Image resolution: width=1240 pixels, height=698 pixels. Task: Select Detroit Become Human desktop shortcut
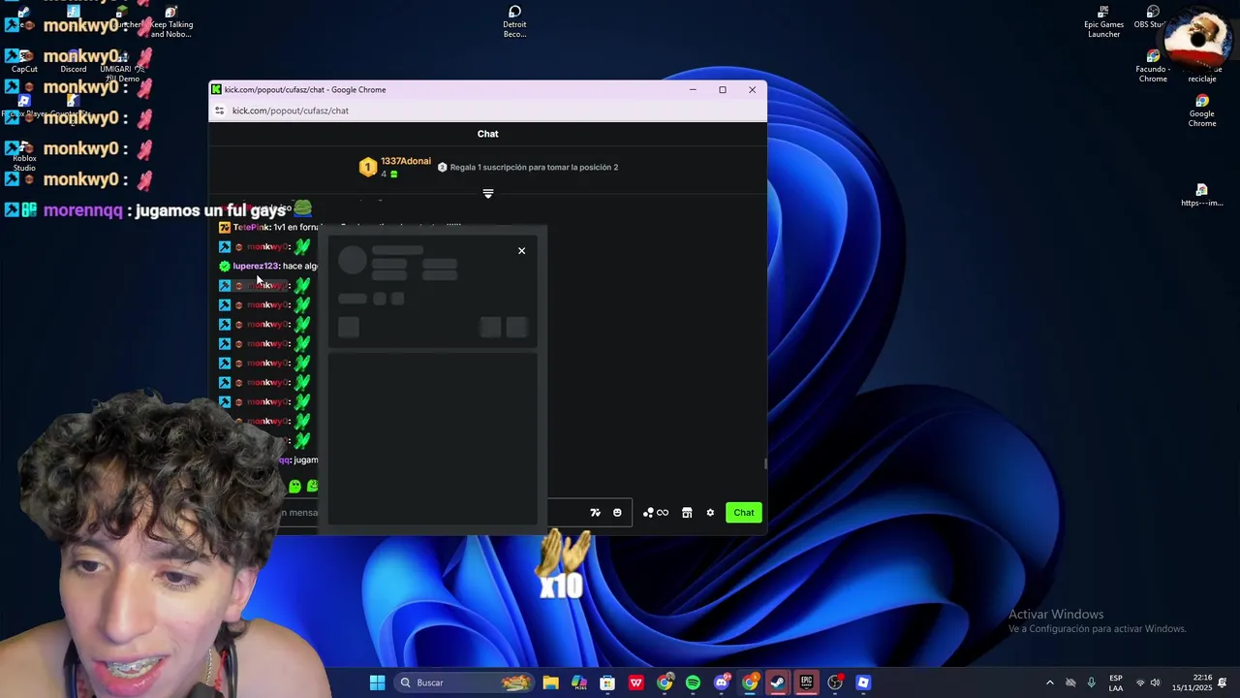click(x=514, y=22)
